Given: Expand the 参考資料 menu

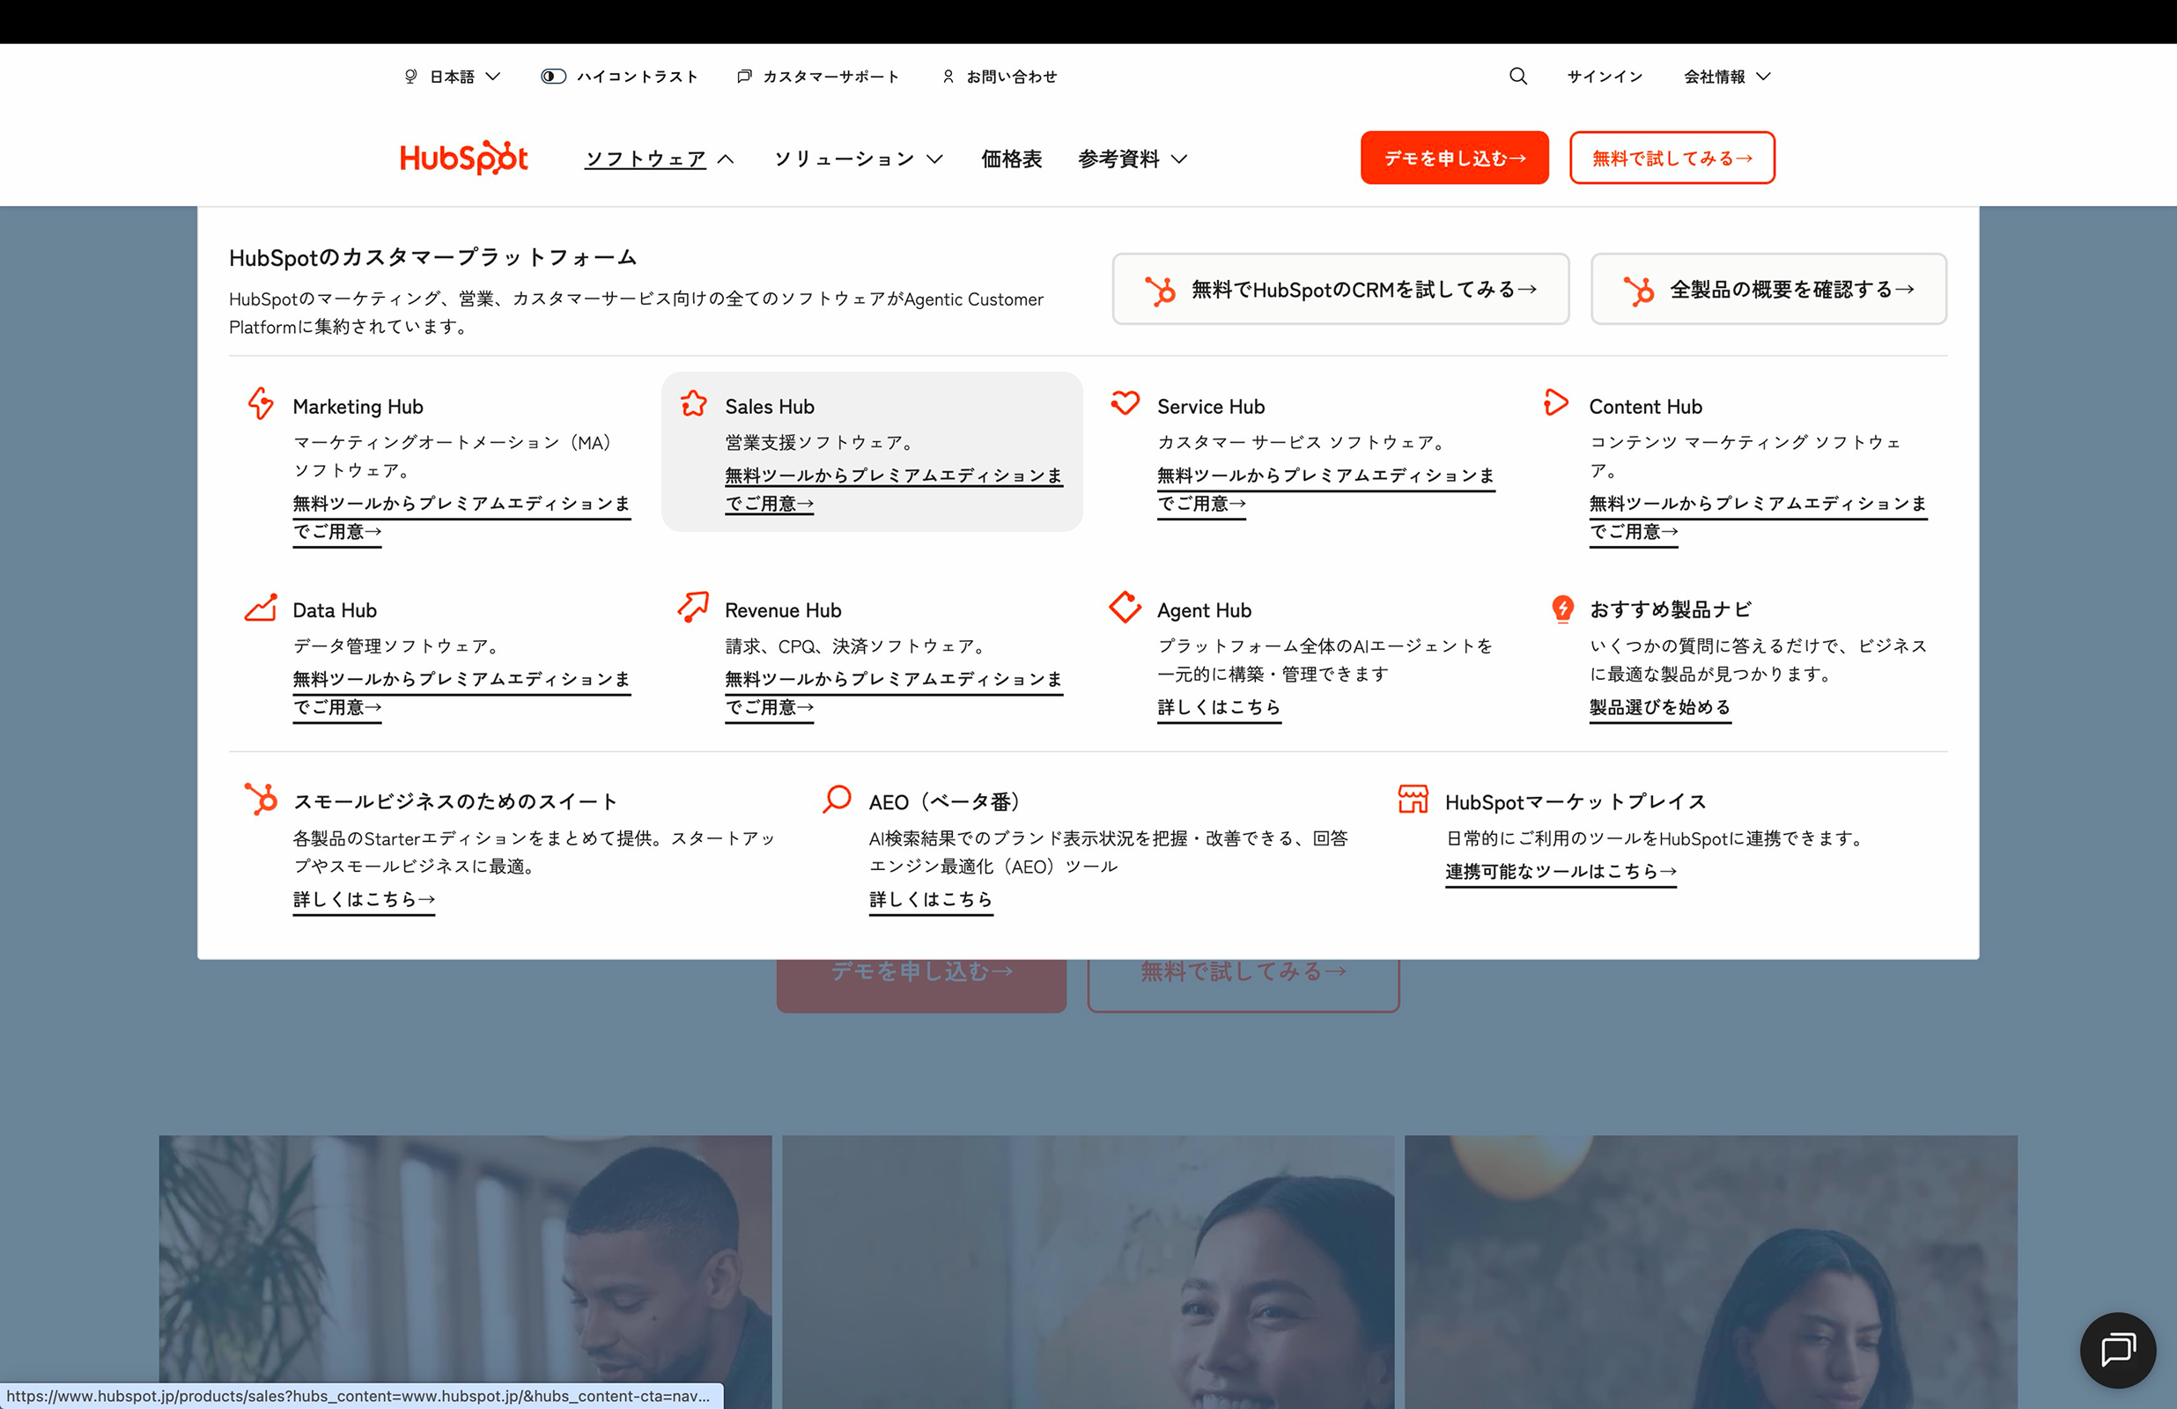Looking at the screenshot, I should (x=1133, y=159).
